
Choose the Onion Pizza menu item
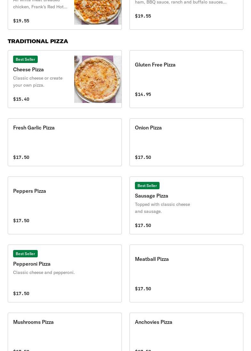pos(148,128)
